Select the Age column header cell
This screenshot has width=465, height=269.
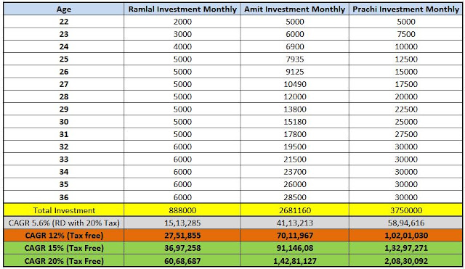(x=64, y=9)
